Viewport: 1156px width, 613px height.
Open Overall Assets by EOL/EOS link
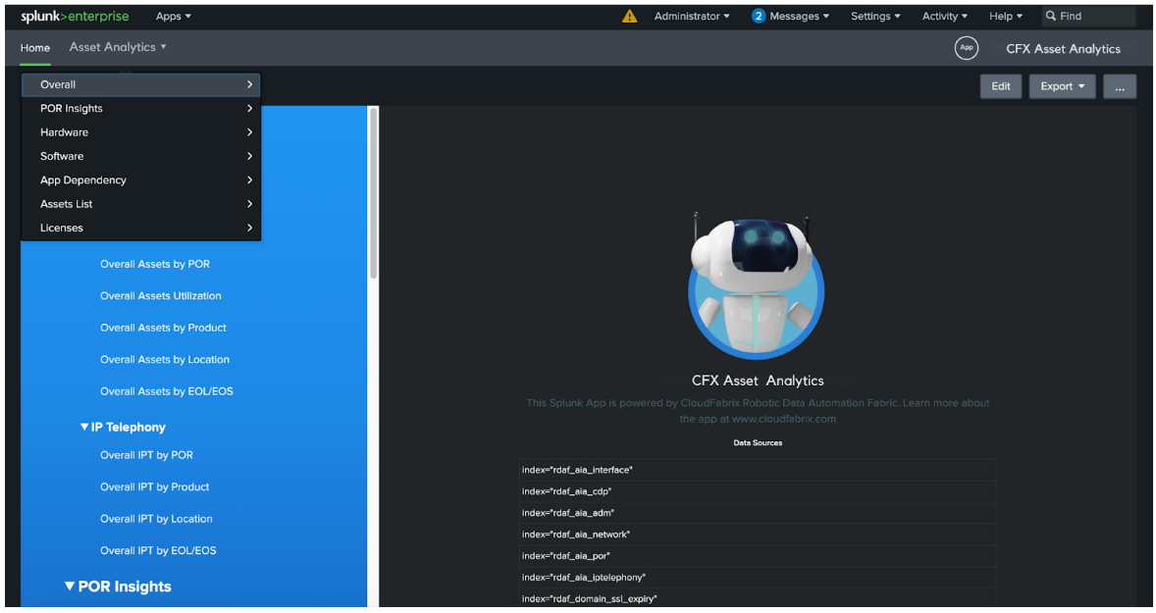click(x=167, y=391)
